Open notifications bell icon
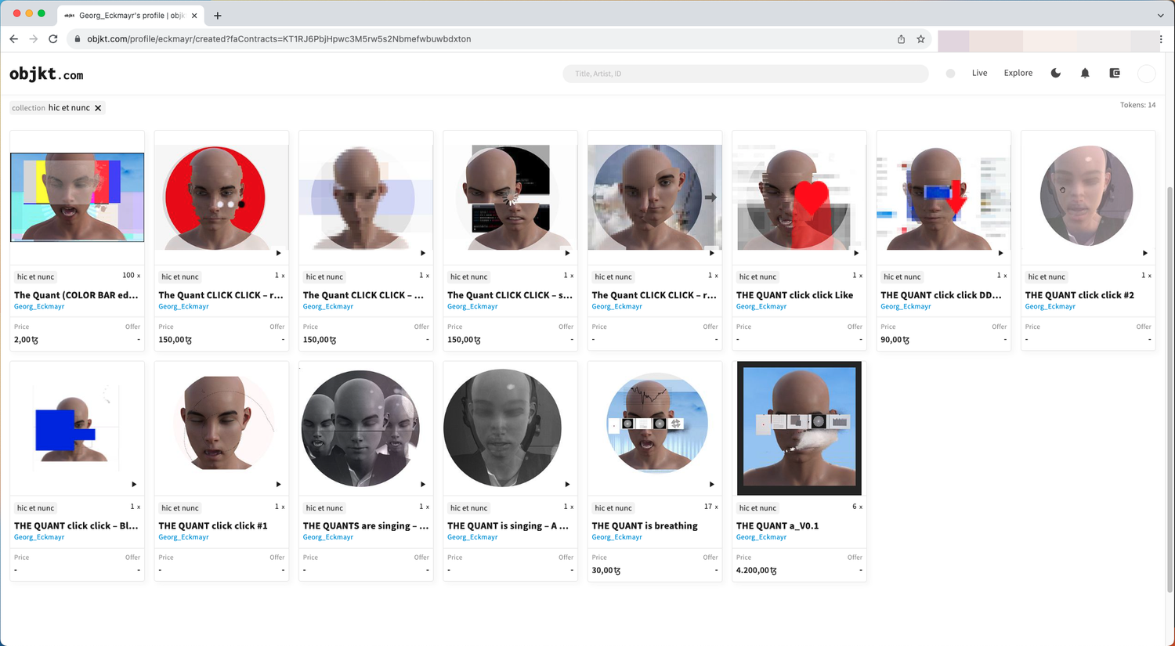 pyautogui.click(x=1085, y=73)
